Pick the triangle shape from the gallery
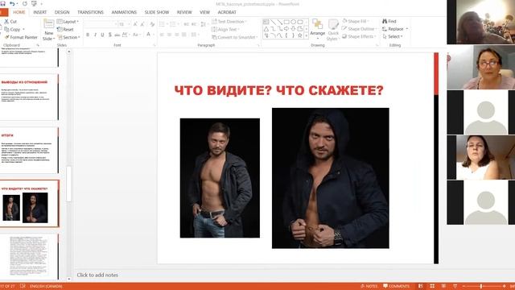The width and height of the screenshot is (515, 290). click(x=266, y=29)
